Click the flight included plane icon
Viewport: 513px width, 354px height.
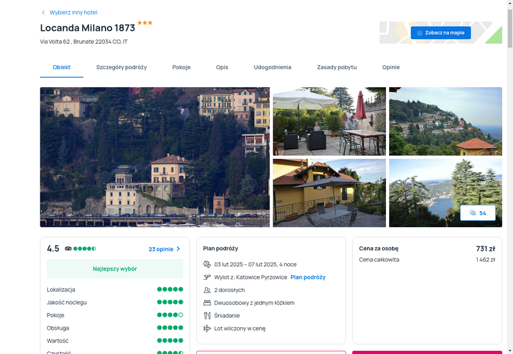[x=206, y=328]
